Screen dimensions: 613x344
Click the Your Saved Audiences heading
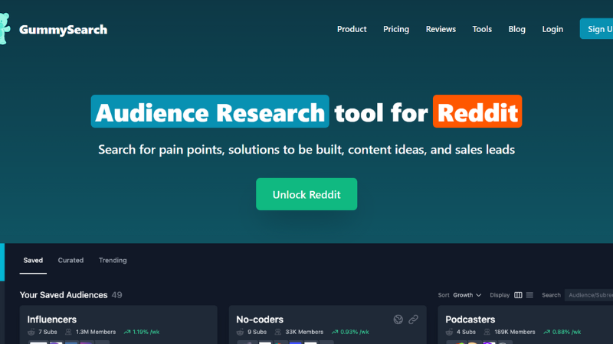click(x=64, y=295)
